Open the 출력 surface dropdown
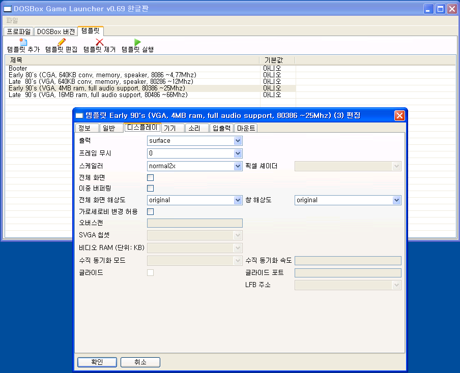This screenshot has width=460, height=373. point(238,141)
